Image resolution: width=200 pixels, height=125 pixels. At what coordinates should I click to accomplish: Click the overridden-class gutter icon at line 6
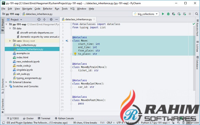(67, 41)
